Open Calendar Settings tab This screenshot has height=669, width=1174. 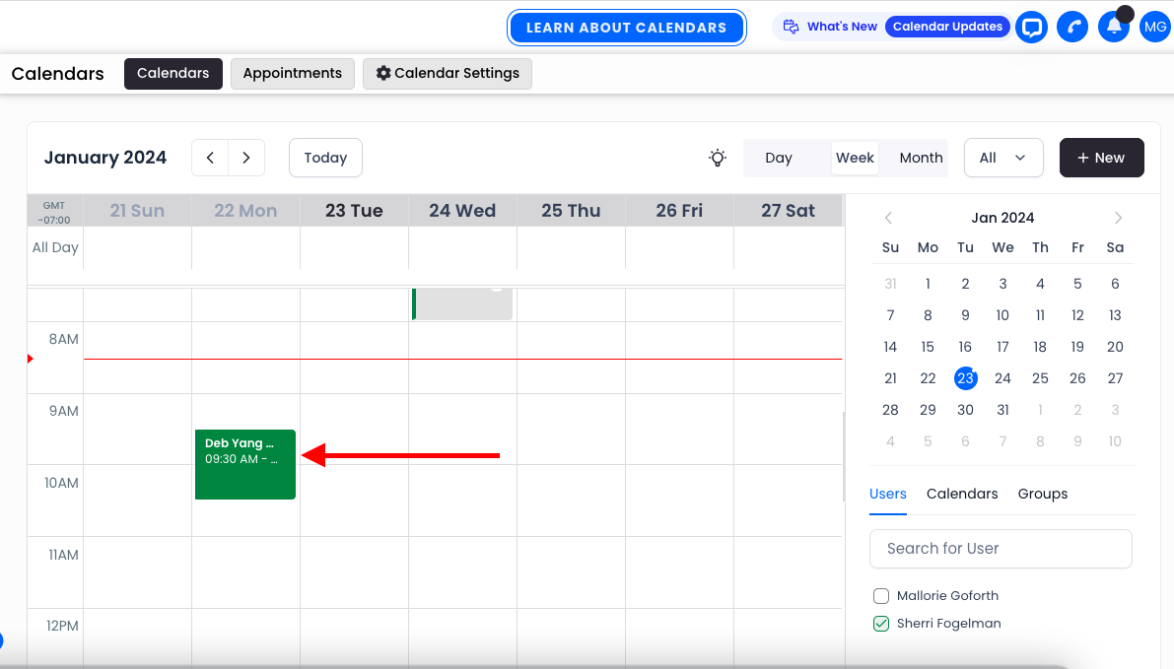[x=447, y=73]
